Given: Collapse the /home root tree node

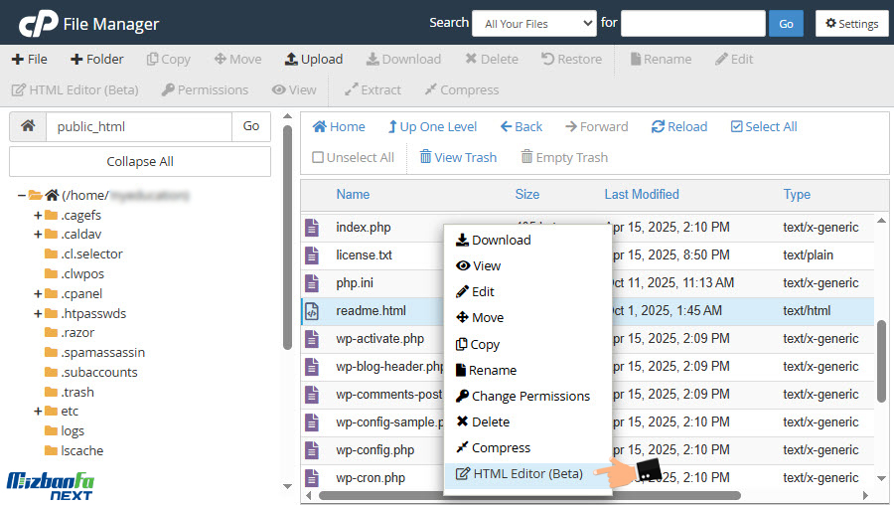Looking at the screenshot, I should point(22,195).
